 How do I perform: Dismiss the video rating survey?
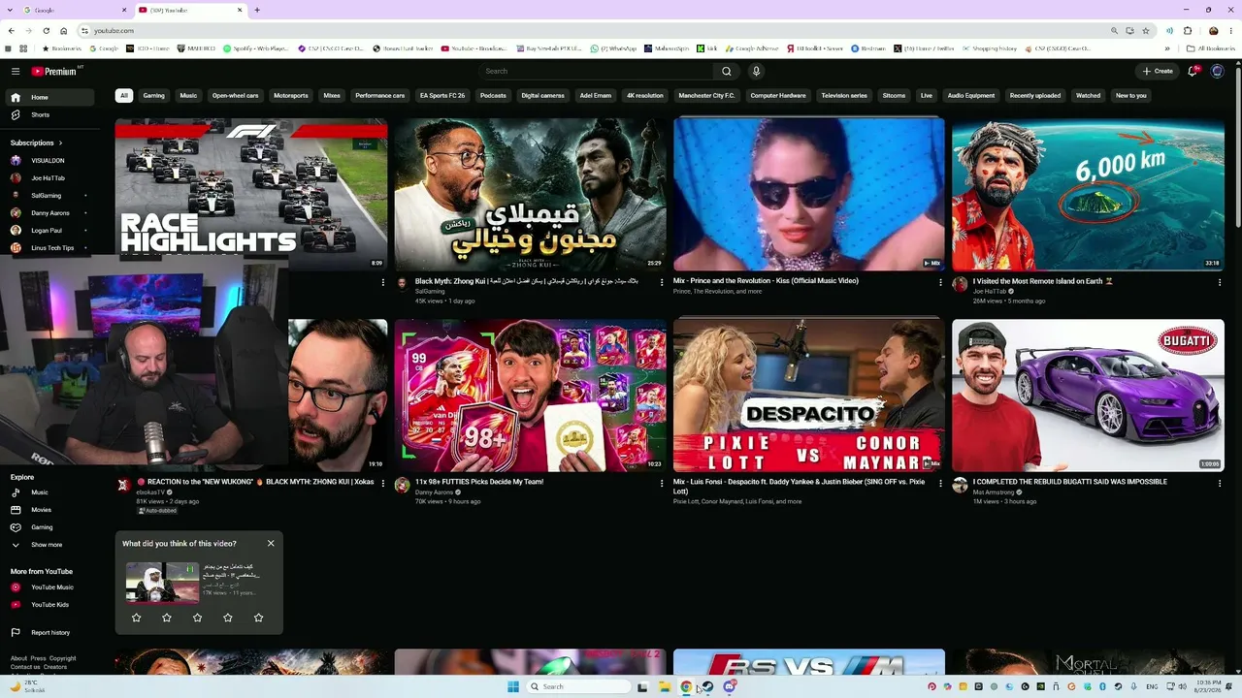point(271,543)
